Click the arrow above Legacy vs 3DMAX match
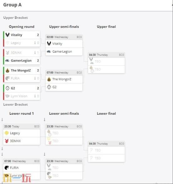 point(2,120)
